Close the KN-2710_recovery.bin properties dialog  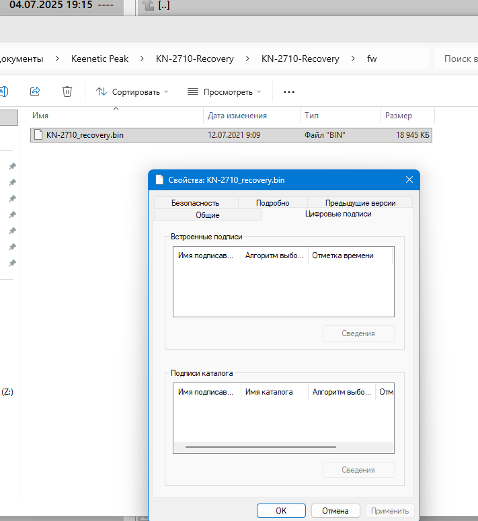(x=409, y=179)
